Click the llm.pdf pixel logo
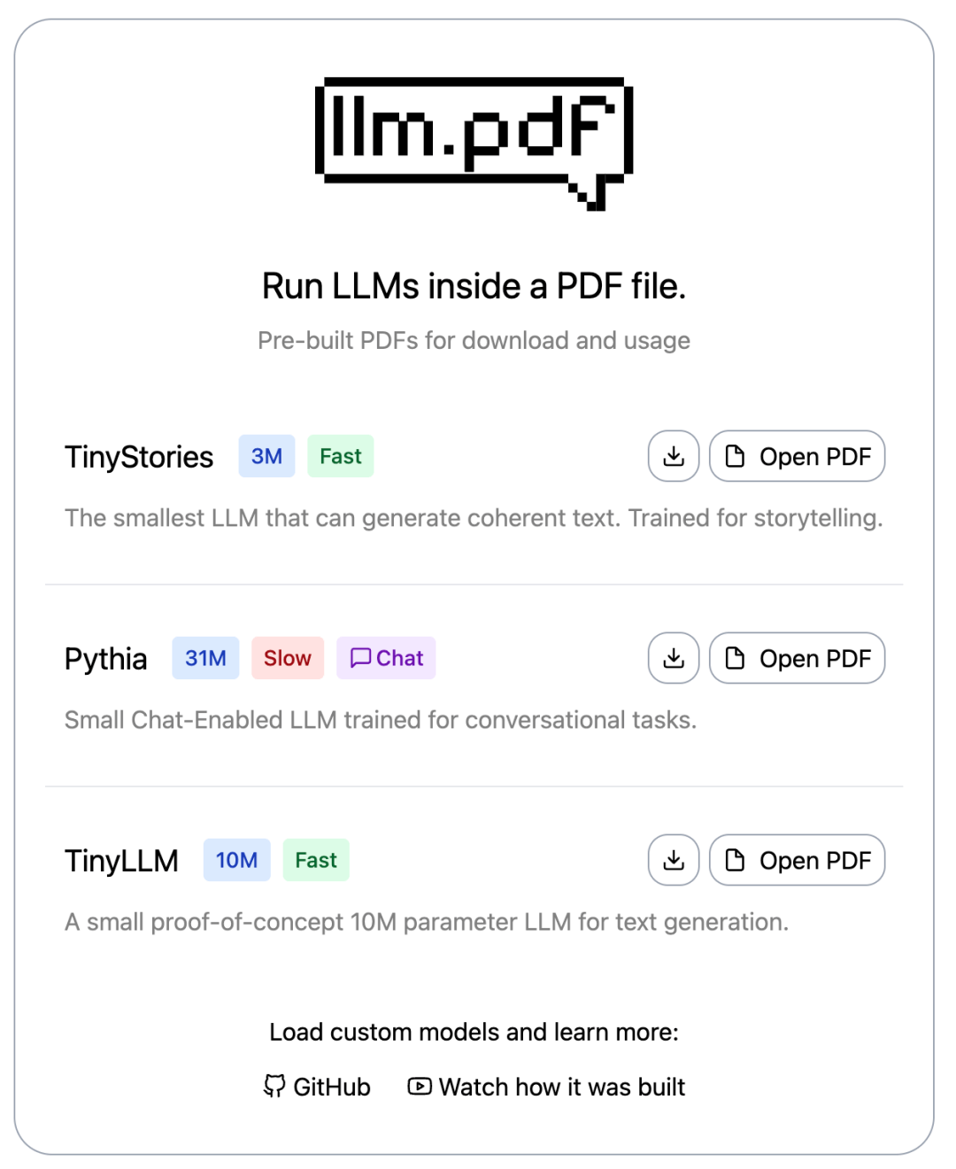The image size is (956, 1169). pyautogui.click(x=474, y=142)
